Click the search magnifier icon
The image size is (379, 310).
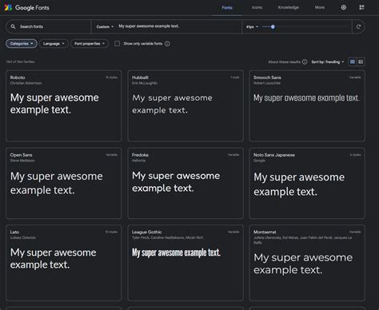point(13,26)
